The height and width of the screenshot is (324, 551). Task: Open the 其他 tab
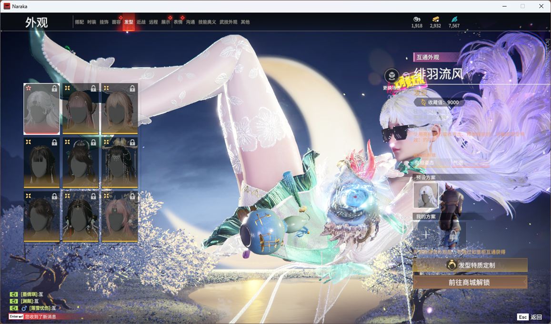pos(245,22)
